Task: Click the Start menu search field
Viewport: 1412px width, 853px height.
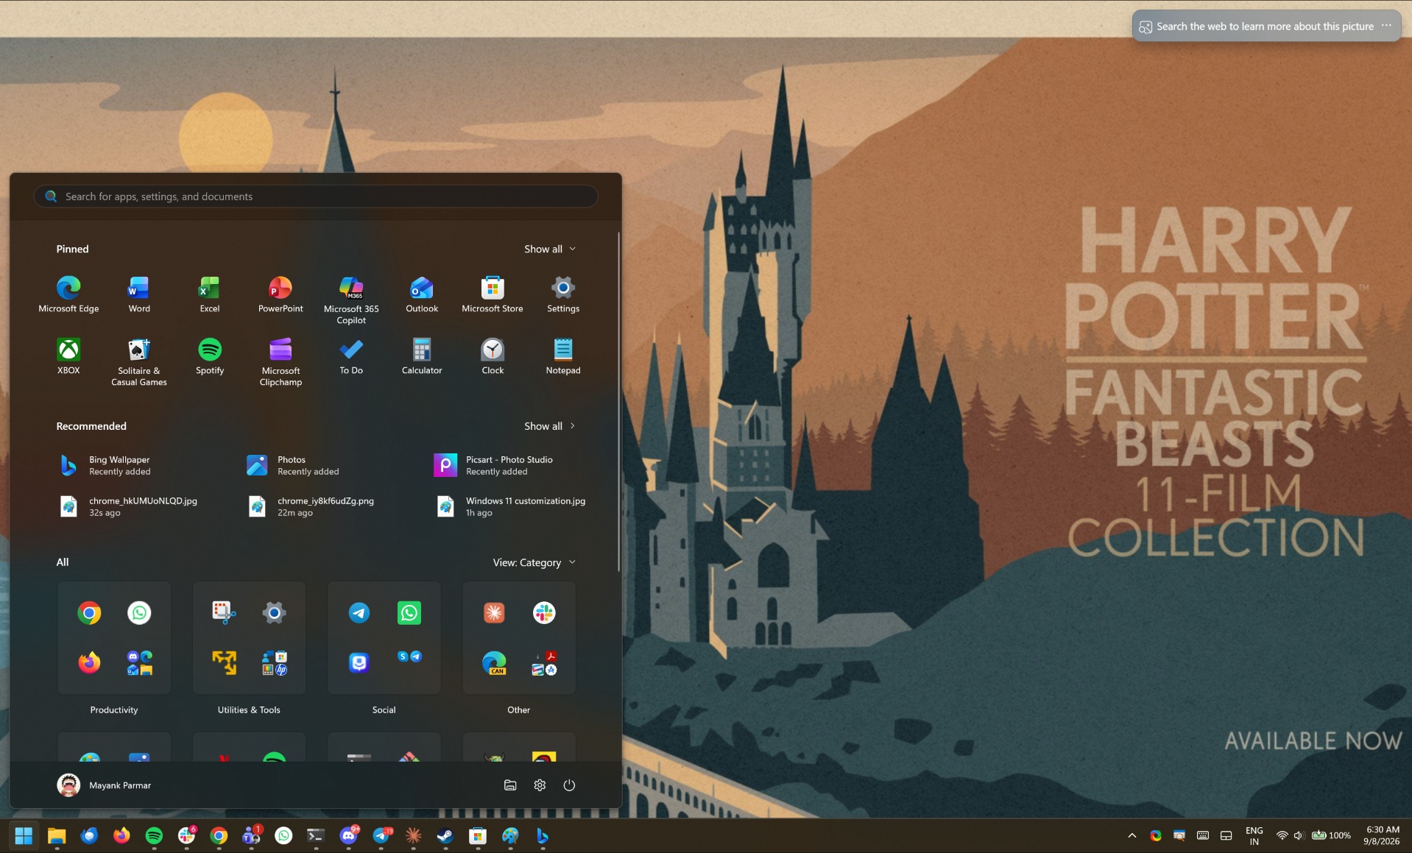Action: pyautogui.click(x=316, y=197)
